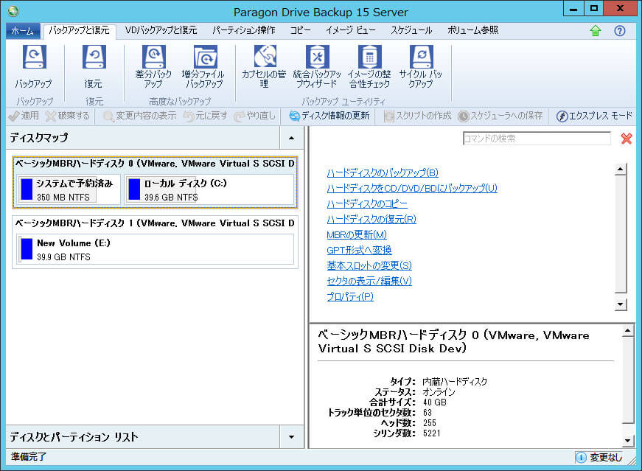Open 増分ファイルバックアップ tool
Viewport: 642px width, 471px height.
[x=204, y=67]
